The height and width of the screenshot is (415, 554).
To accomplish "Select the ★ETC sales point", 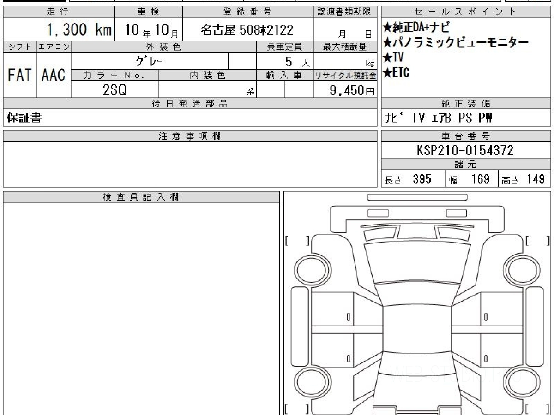I will tap(397, 72).
